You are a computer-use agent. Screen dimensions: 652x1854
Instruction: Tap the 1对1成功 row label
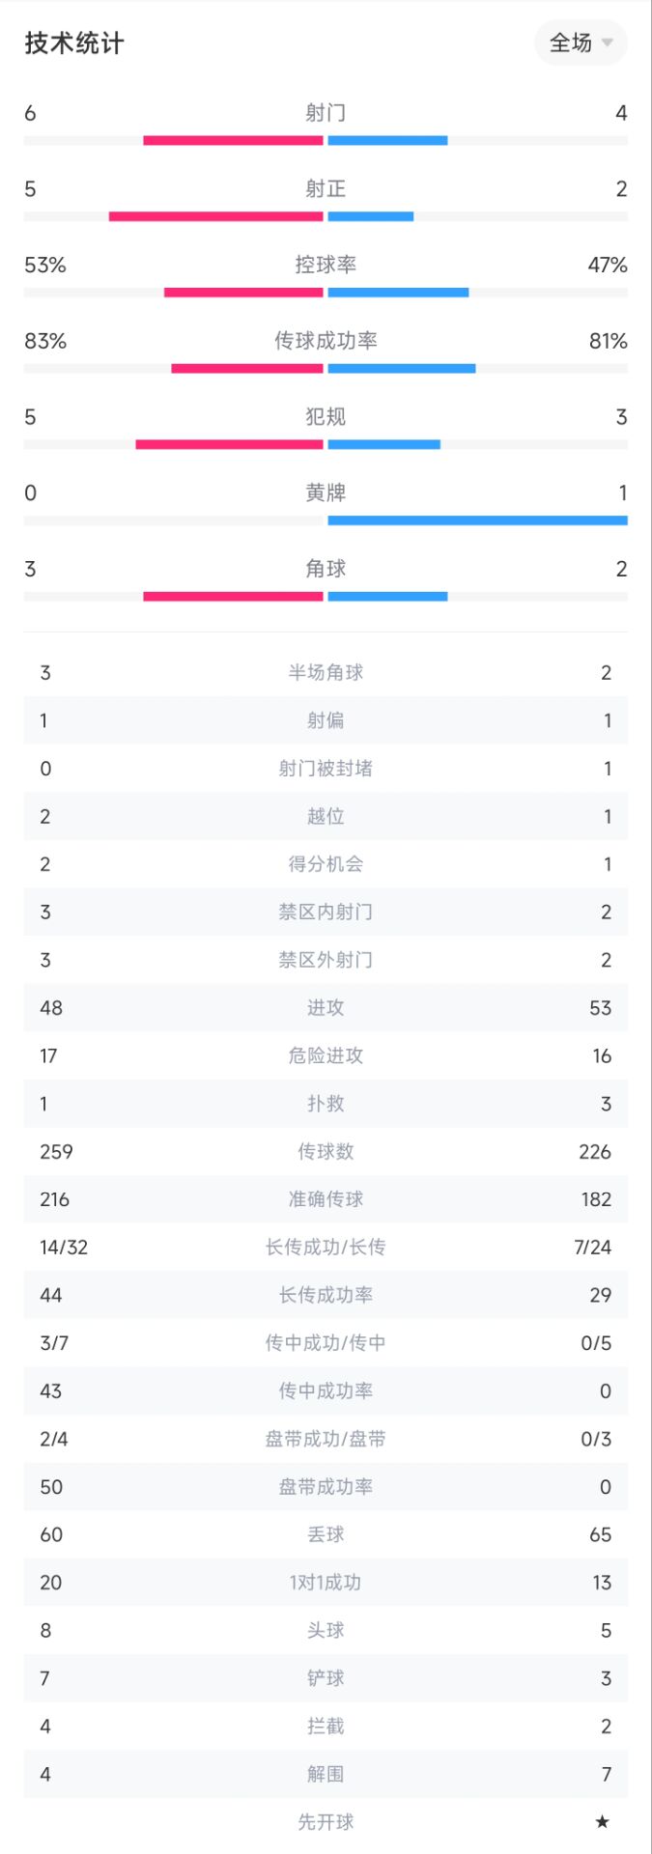(326, 1583)
